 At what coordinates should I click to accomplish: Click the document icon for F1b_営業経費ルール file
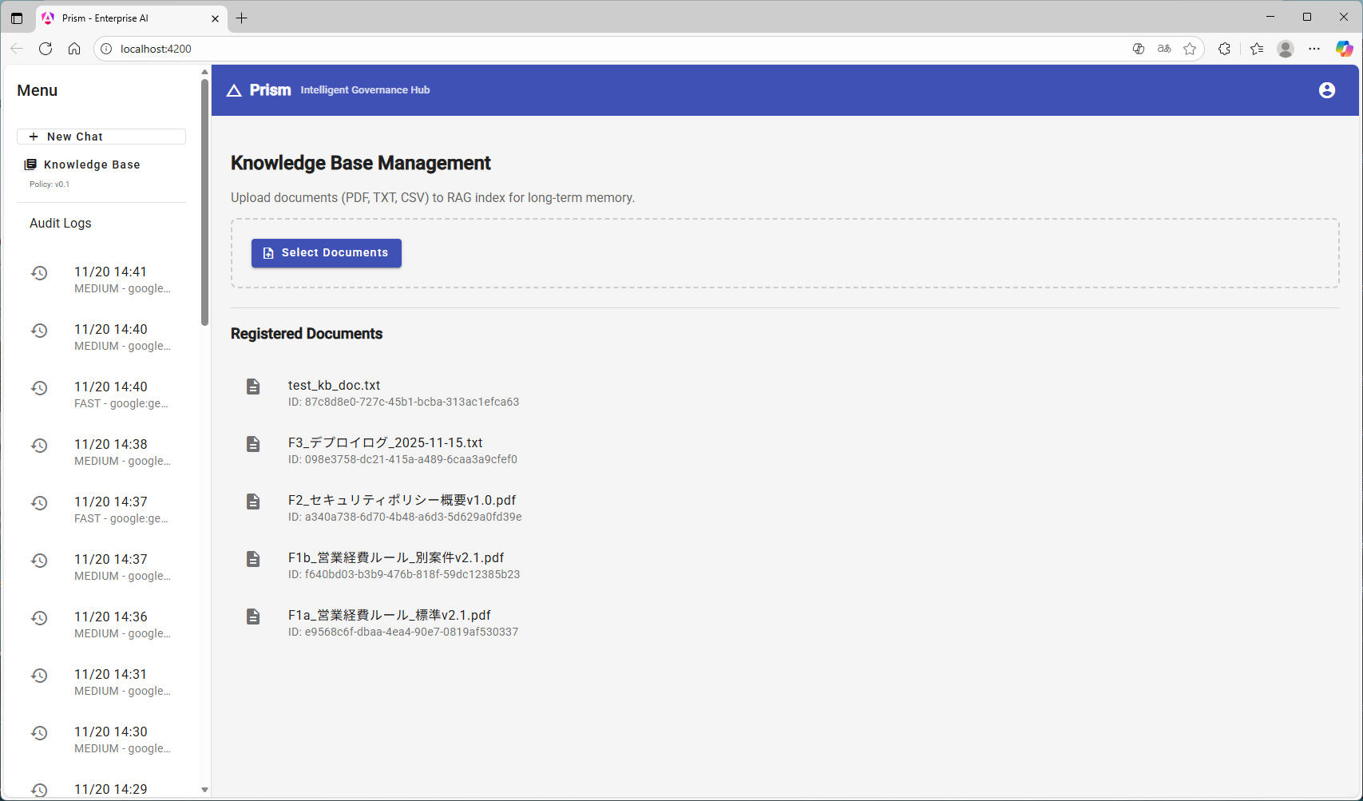[253, 559]
